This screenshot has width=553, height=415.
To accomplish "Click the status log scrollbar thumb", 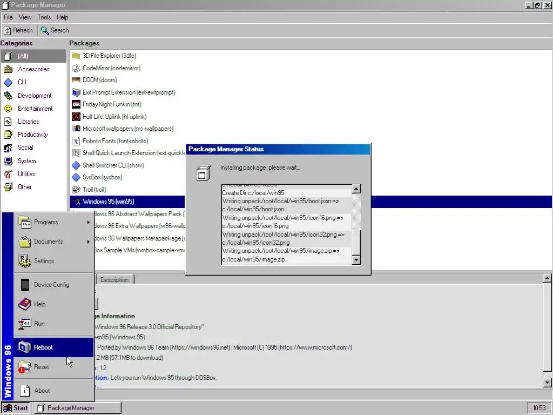I will click(x=356, y=243).
